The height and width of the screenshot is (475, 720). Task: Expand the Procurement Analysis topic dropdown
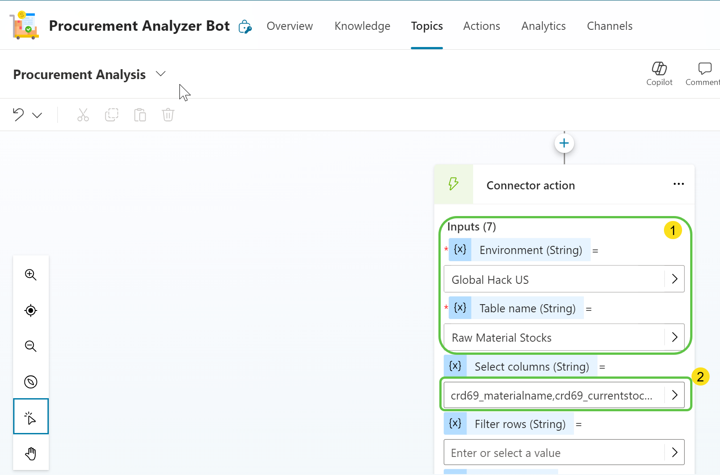pos(160,74)
